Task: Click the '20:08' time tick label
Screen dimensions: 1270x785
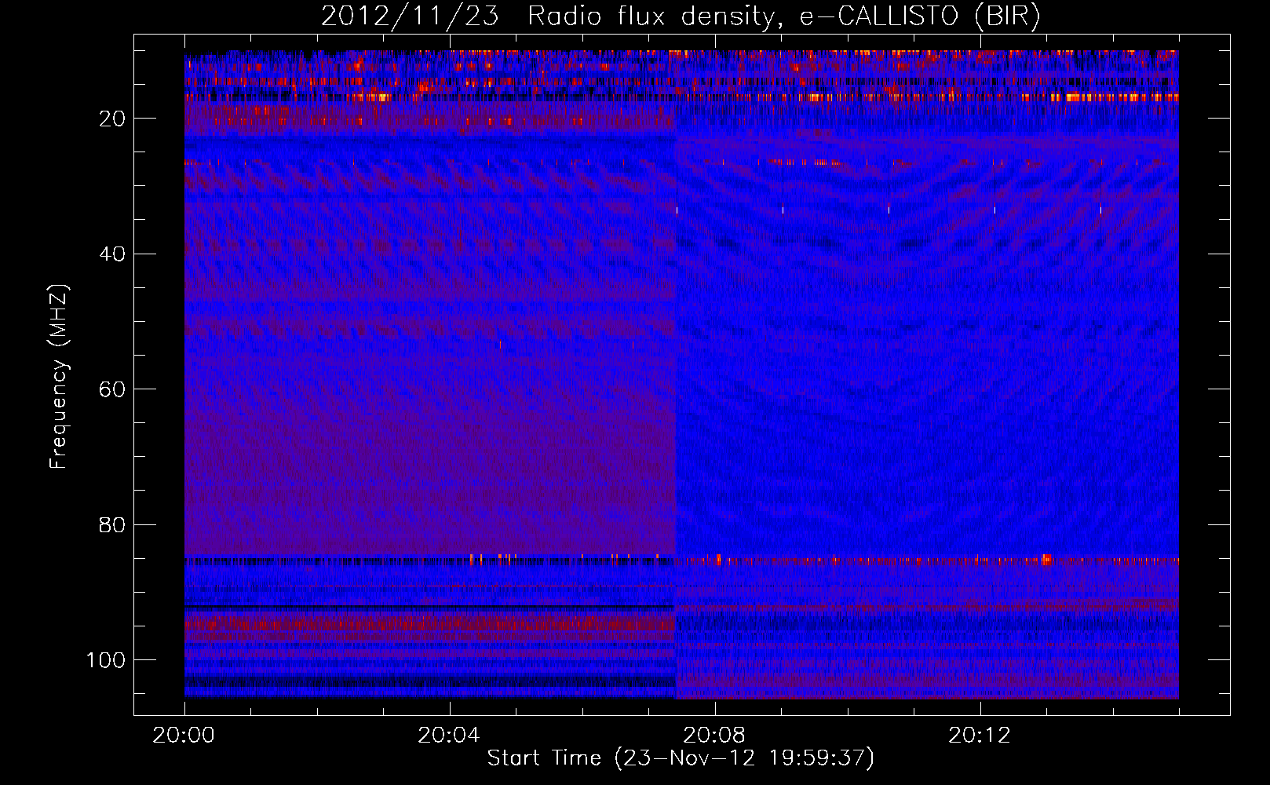Action: point(714,736)
